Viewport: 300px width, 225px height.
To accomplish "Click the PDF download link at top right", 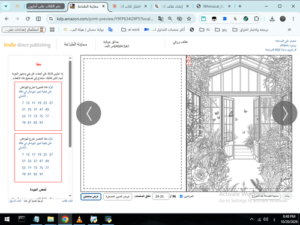I will pyautogui.click(x=281, y=49).
